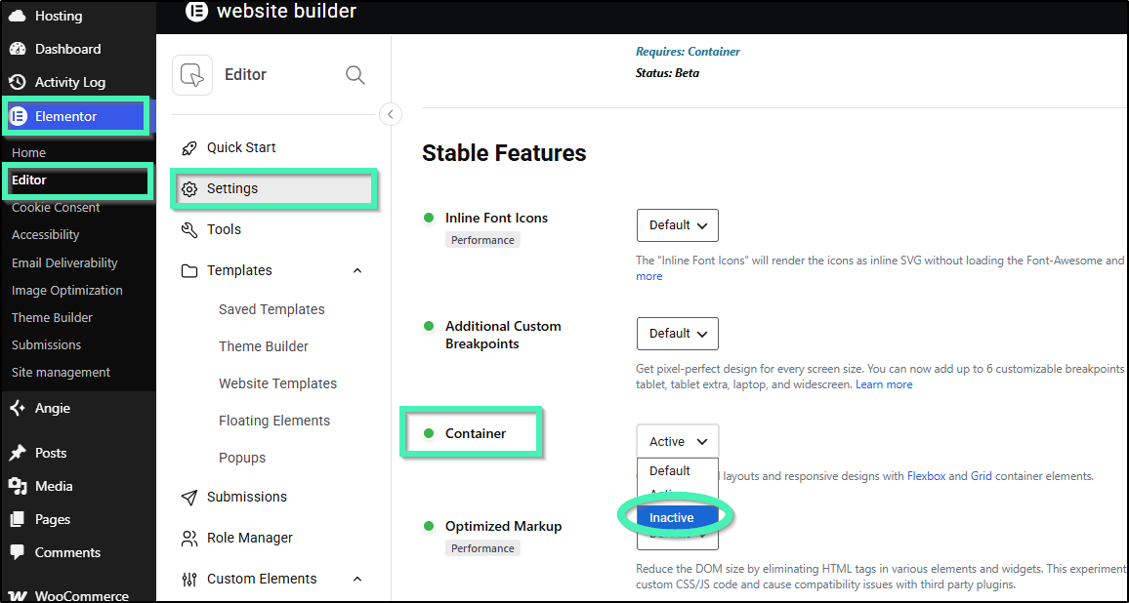Click the Flexbox link
The image size is (1129, 603).
[x=926, y=475]
